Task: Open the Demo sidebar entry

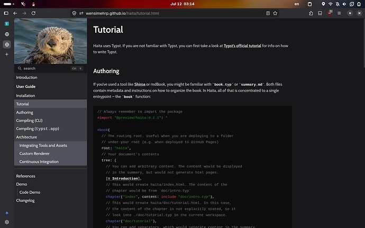Action: [x=21, y=184]
